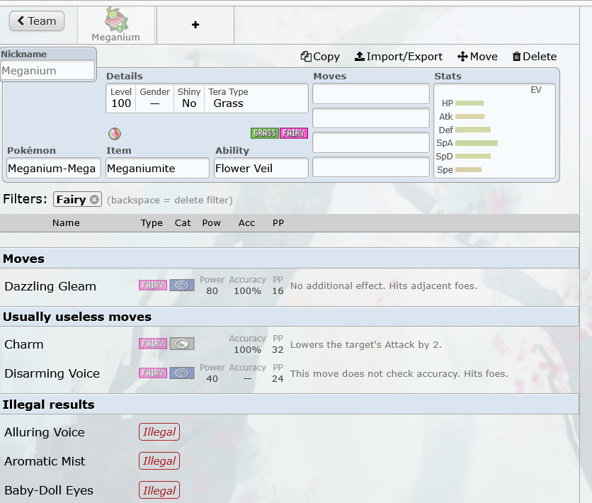Go back with the Team button
592x503 pixels.
click(37, 21)
